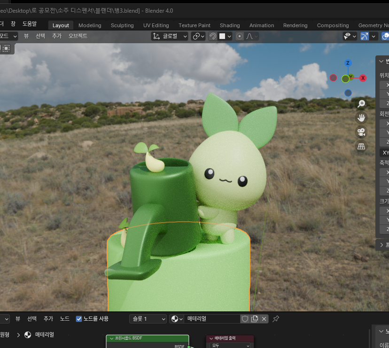Viewport: 389px width, 348px height.
Task: Open the UV Editing workspace tab
Action: coord(156,25)
